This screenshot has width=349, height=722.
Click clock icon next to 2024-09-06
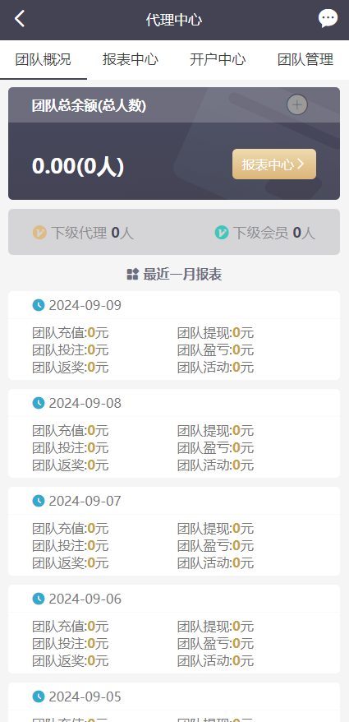[39, 599]
